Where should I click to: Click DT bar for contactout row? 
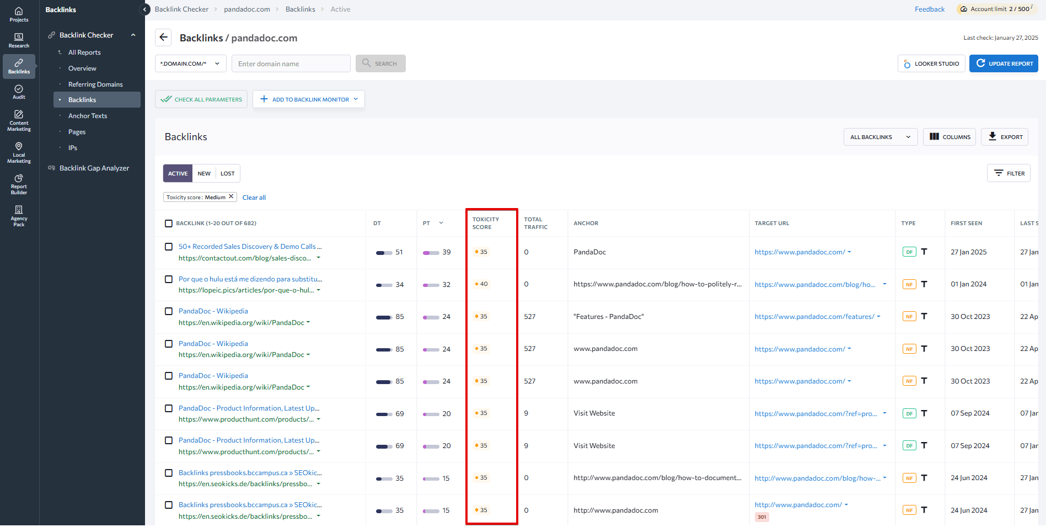coord(384,253)
